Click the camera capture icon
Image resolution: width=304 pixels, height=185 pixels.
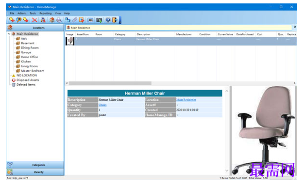(99, 20)
